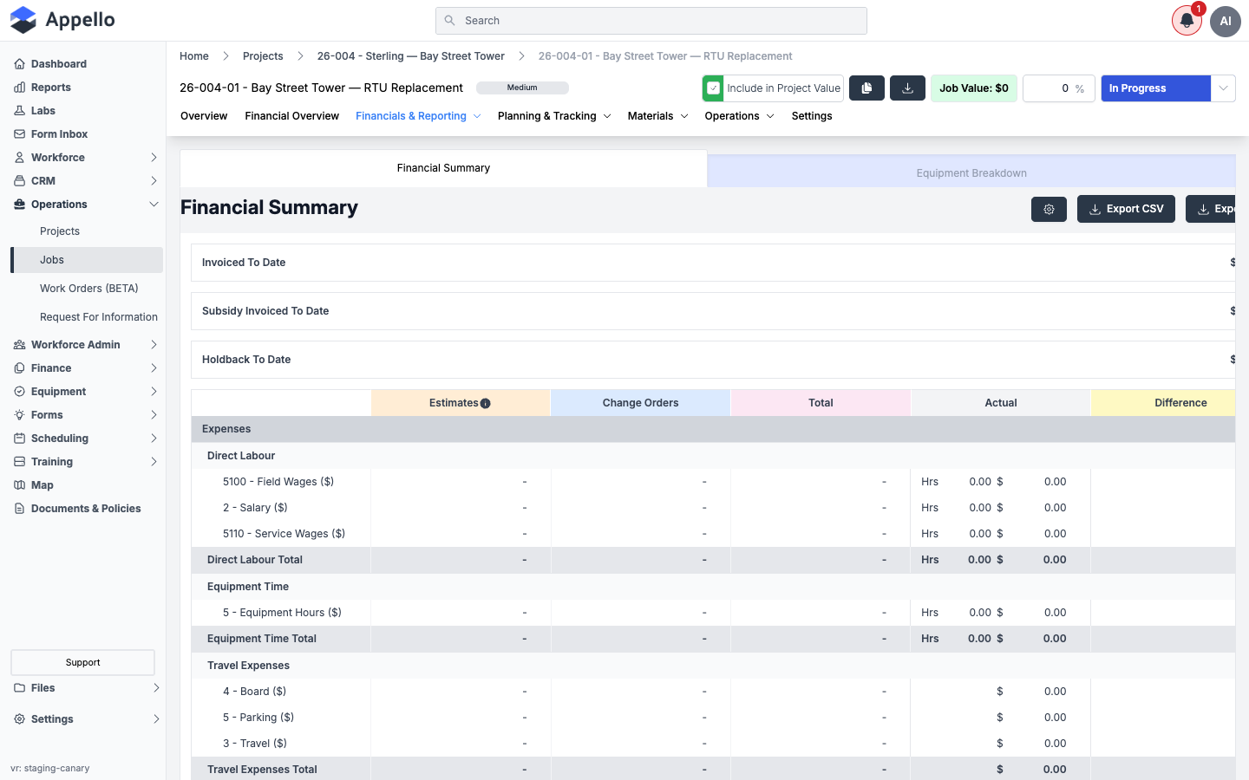Open the Financial Summary gear settings button

coord(1049,209)
